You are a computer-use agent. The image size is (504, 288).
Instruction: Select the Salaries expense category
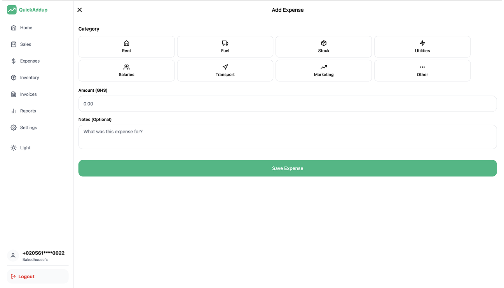pyautogui.click(x=126, y=70)
